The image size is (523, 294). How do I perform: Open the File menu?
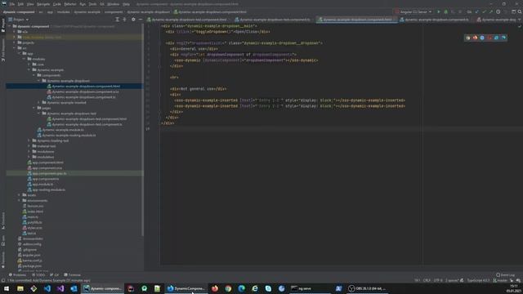[x=12, y=4]
